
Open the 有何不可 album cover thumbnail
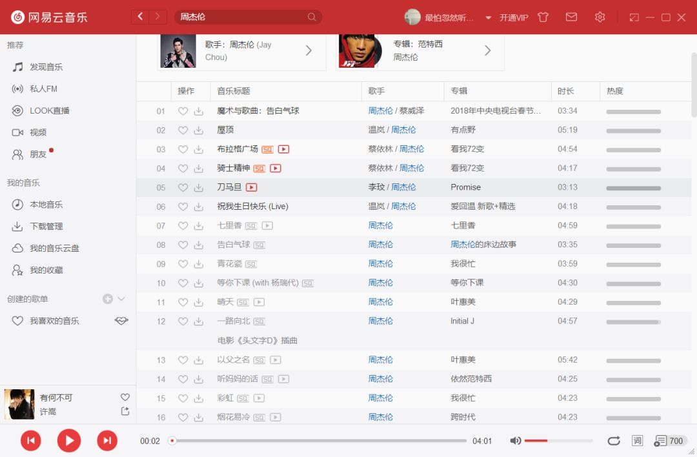(x=19, y=404)
